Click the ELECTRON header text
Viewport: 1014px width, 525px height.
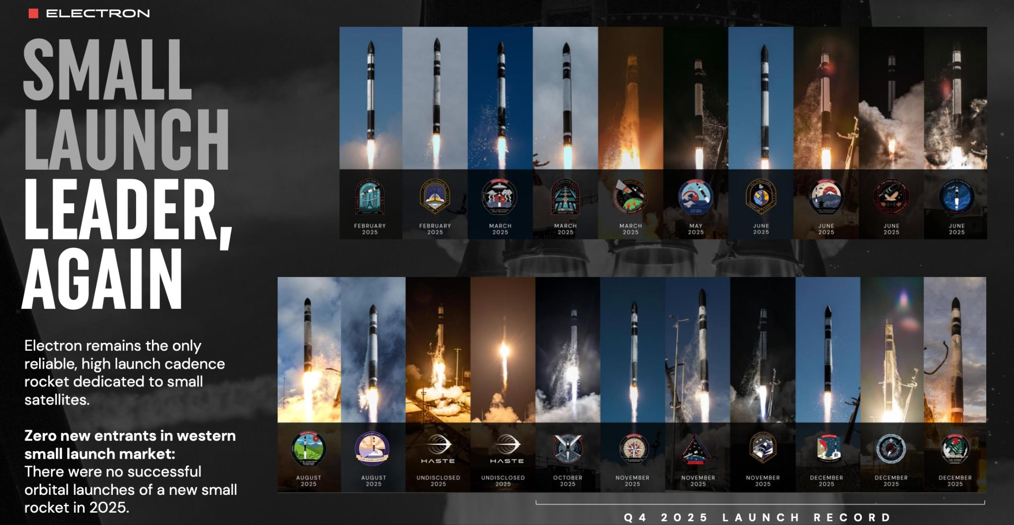click(98, 13)
